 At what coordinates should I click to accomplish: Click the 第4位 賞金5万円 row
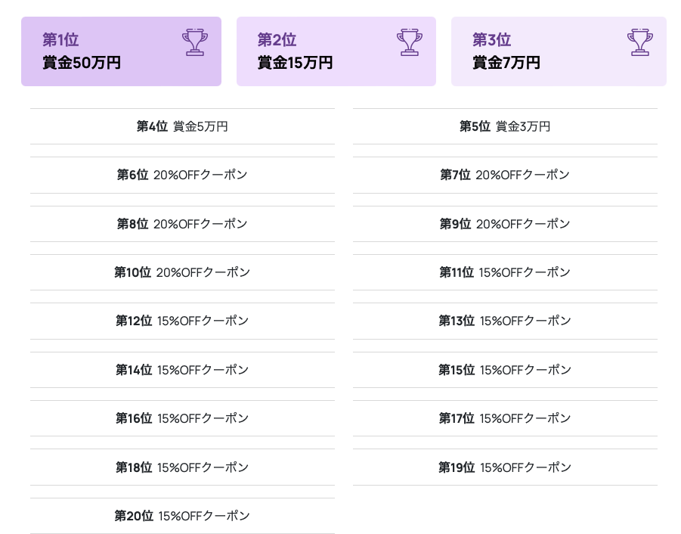(182, 126)
